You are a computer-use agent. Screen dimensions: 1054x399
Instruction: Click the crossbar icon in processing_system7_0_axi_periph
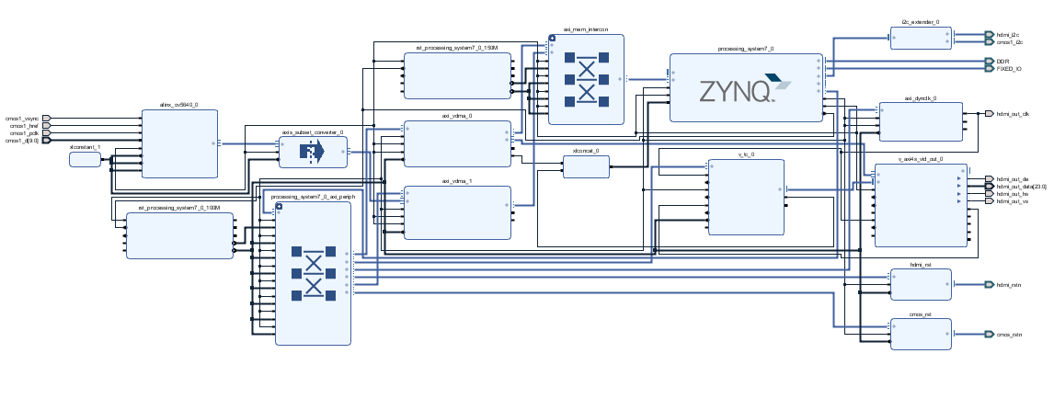click(314, 273)
